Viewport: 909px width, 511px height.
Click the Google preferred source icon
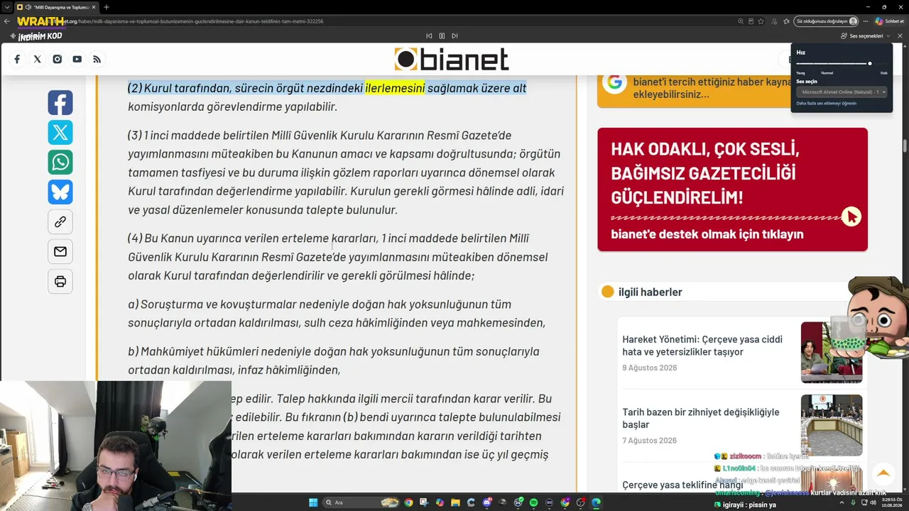pyautogui.click(x=614, y=82)
